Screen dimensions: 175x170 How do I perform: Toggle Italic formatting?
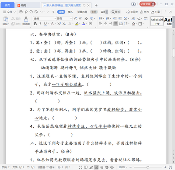(40, 24)
